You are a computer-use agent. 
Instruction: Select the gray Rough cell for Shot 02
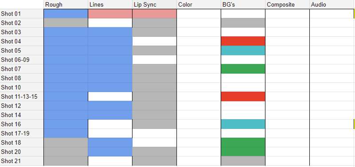[x=66, y=23]
